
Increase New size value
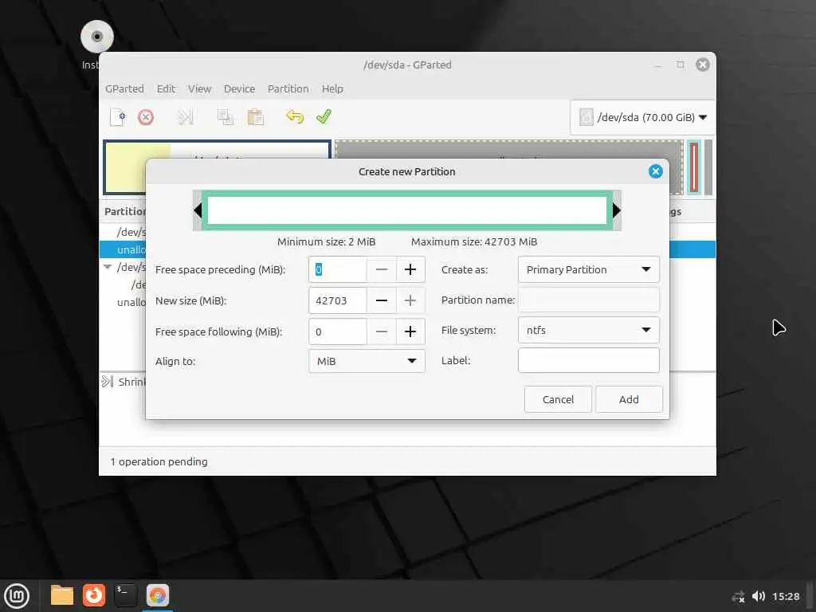(x=410, y=300)
